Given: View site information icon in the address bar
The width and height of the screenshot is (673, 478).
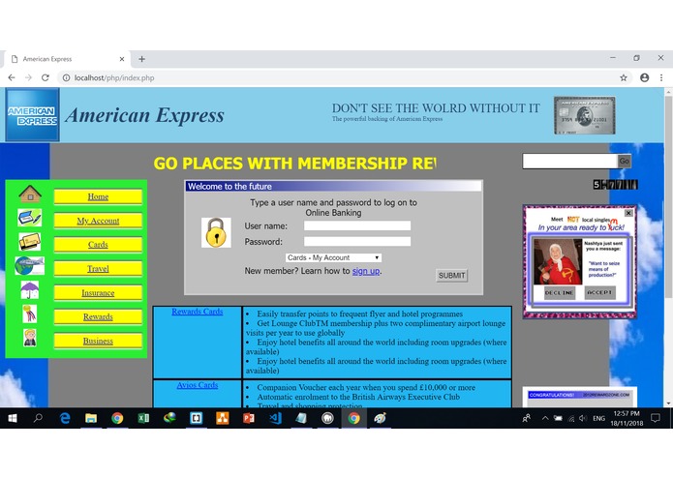Looking at the screenshot, I should pyautogui.click(x=66, y=77).
